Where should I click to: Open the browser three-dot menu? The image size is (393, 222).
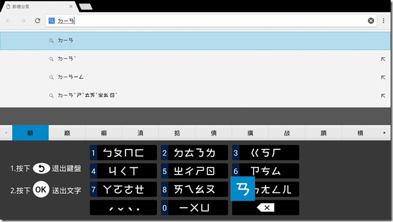[x=383, y=21]
